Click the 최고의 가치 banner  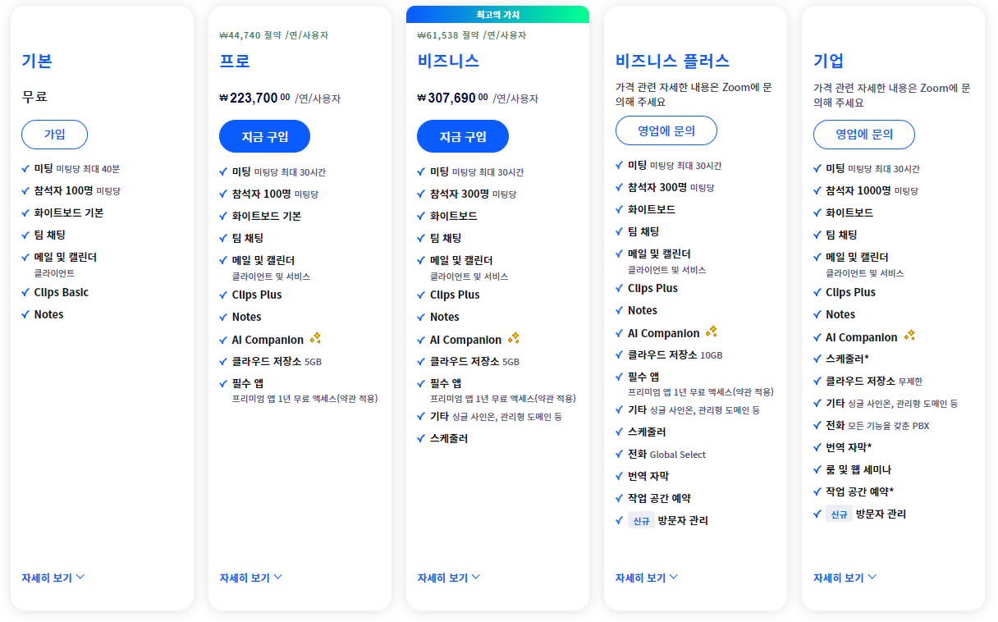click(x=497, y=14)
